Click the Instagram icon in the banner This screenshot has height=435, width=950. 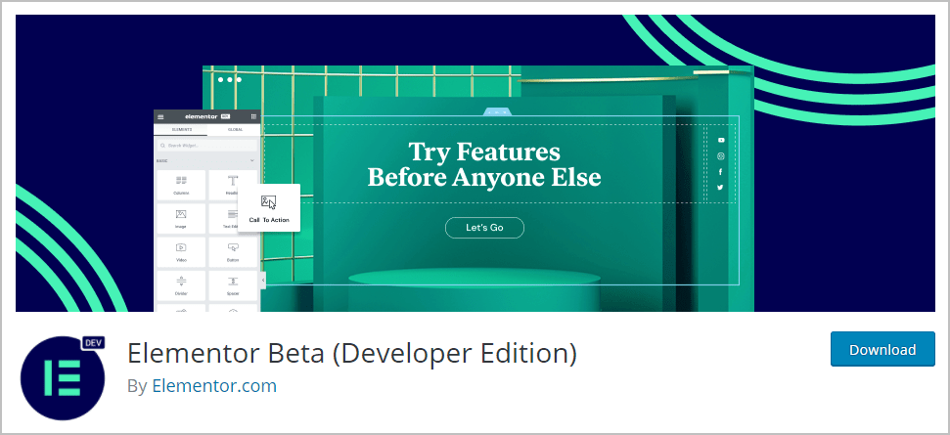[721, 156]
